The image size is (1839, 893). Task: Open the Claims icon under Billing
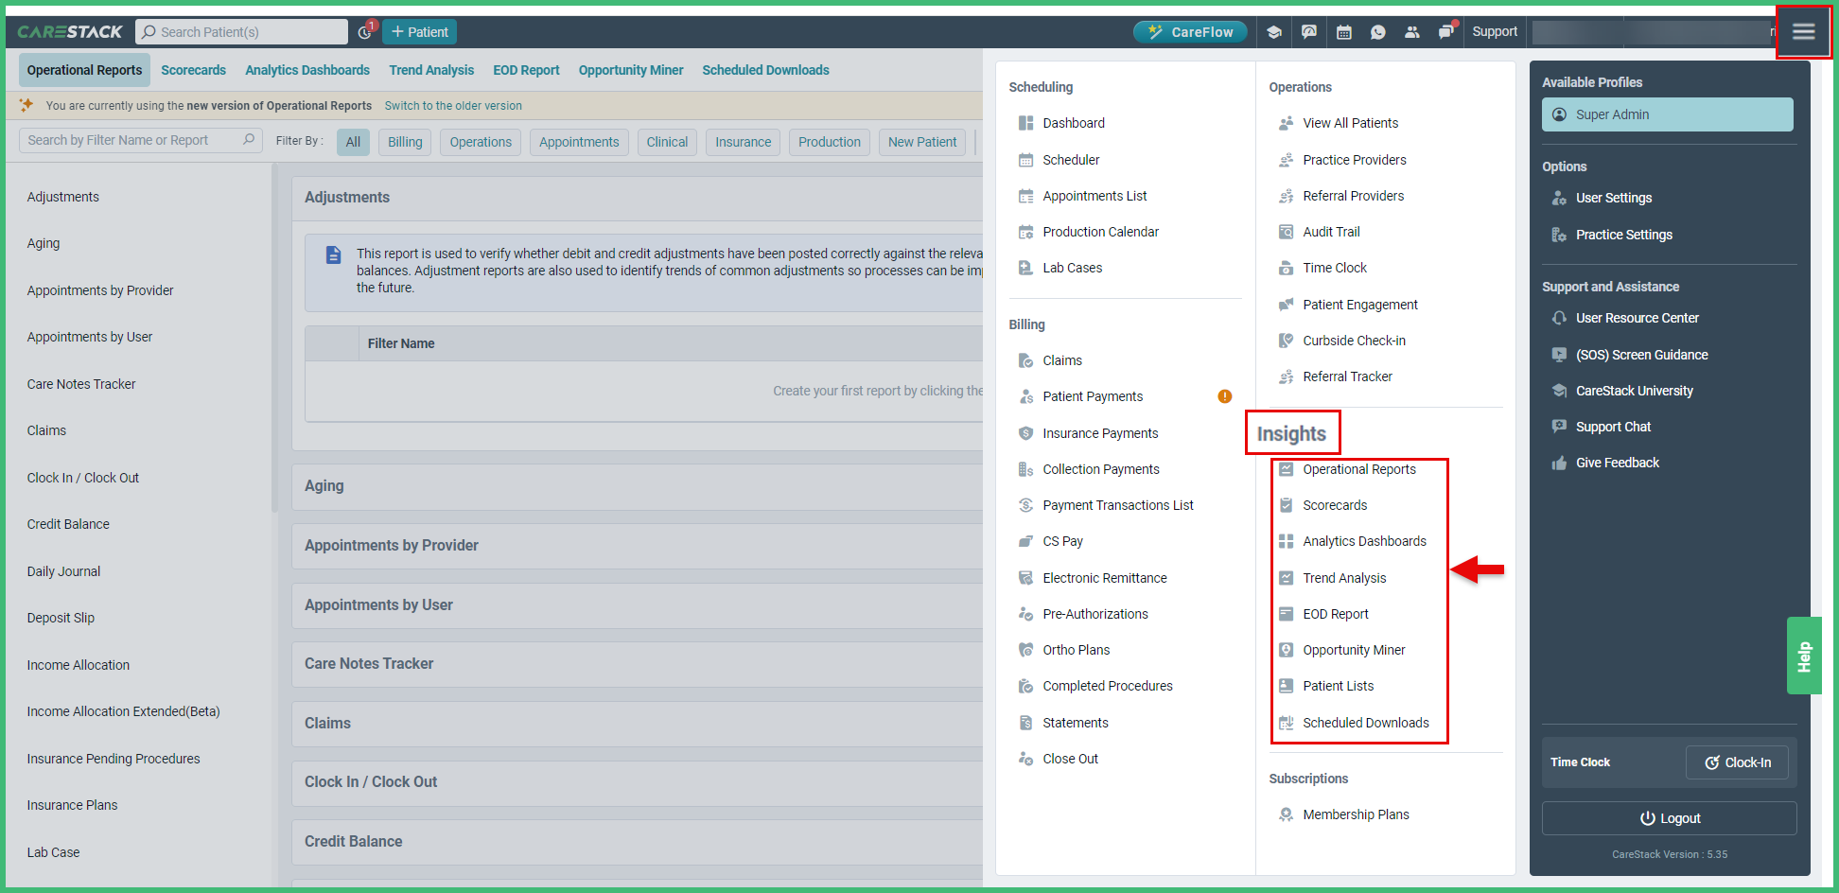coord(1026,360)
